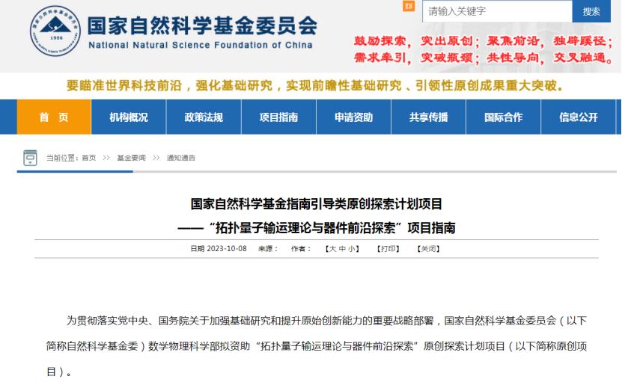
Task: Click the 打印 print link
Action: [x=388, y=249]
